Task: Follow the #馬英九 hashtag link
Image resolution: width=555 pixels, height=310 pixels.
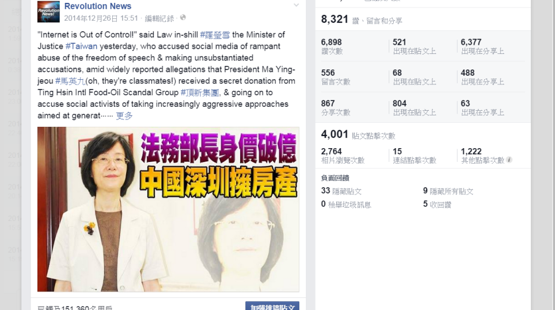Action: (x=70, y=81)
